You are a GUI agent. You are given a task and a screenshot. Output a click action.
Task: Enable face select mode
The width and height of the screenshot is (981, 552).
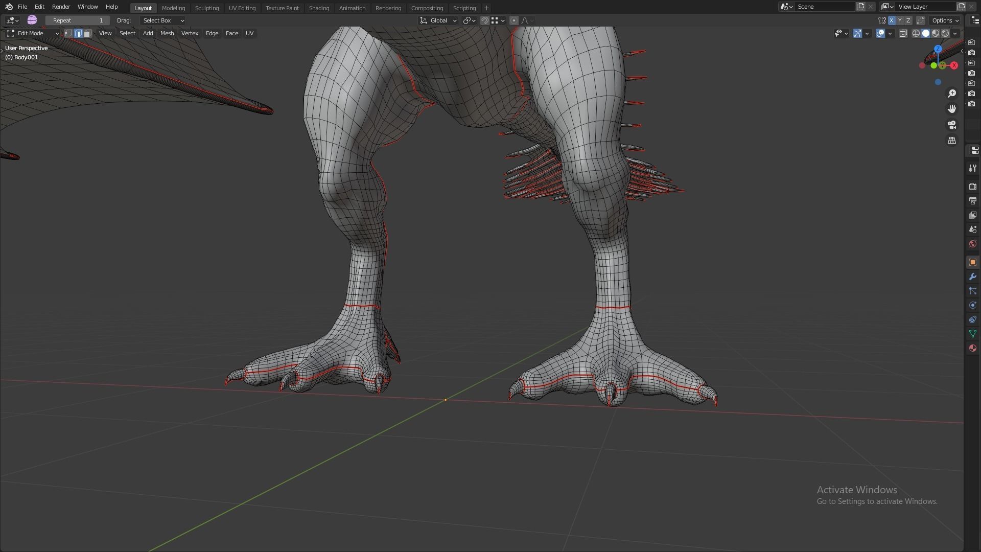88,33
